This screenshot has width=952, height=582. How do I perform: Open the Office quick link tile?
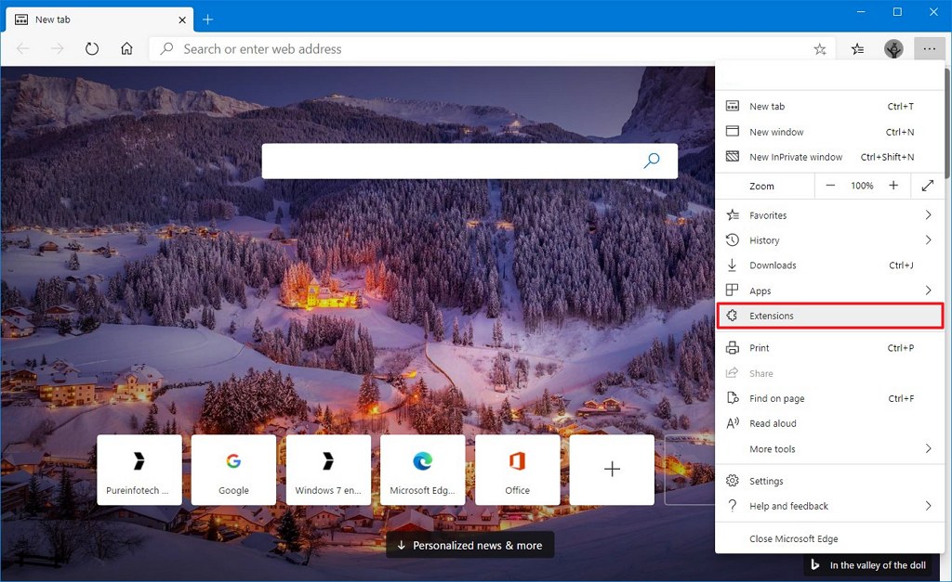[517, 470]
